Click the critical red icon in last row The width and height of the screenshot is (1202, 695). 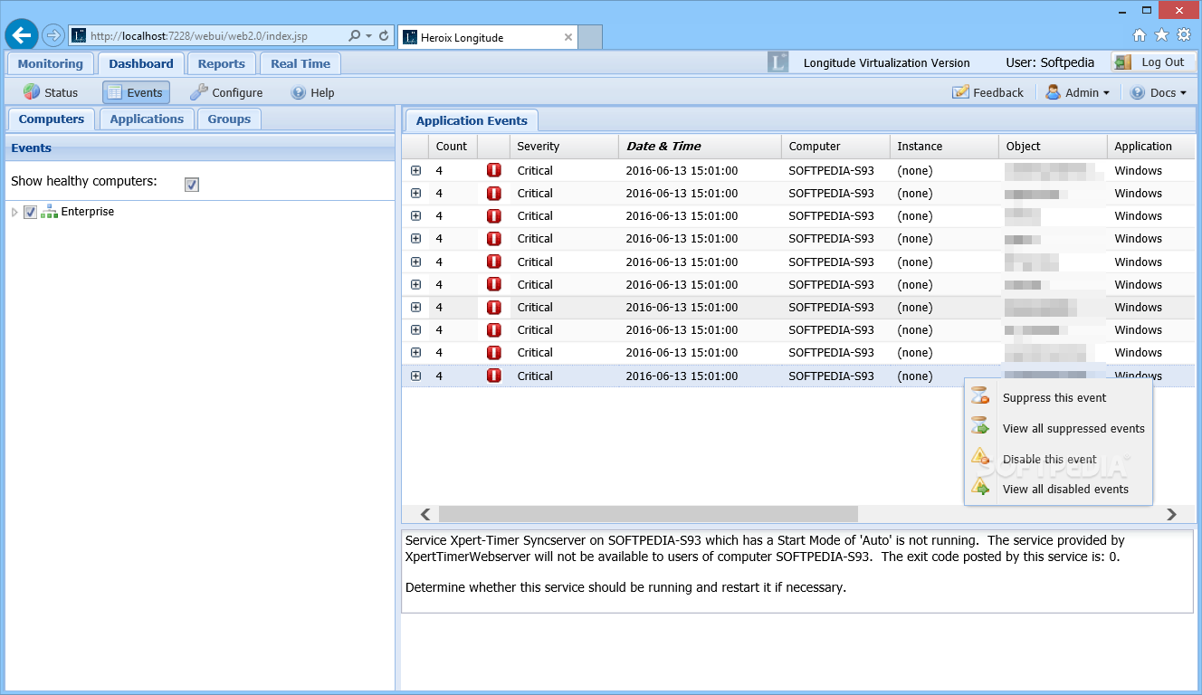493,376
